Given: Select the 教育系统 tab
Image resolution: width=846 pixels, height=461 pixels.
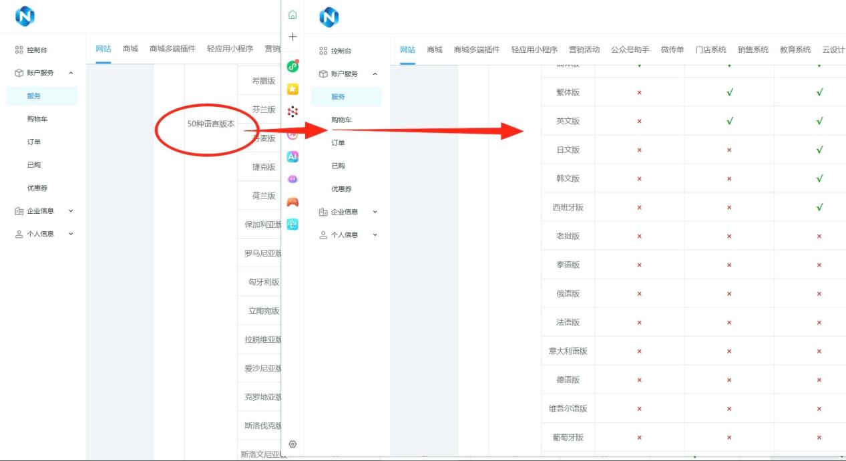Looking at the screenshot, I should (x=795, y=49).
